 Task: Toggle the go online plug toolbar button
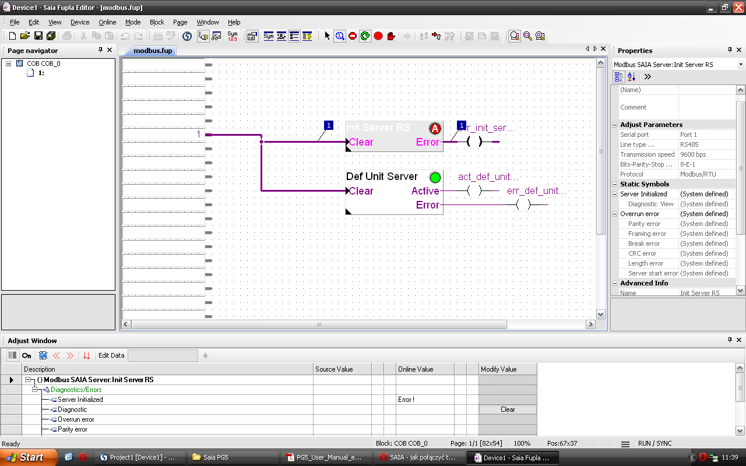point(203,36)
